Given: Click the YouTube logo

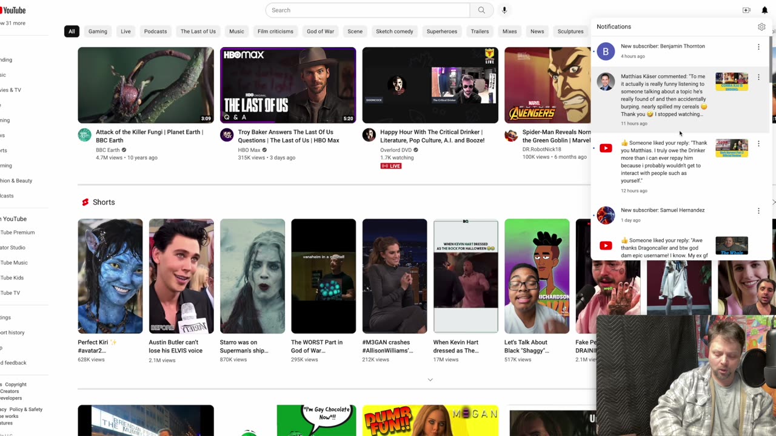Looking at the screenshot, I should click(x=12, y=10).
